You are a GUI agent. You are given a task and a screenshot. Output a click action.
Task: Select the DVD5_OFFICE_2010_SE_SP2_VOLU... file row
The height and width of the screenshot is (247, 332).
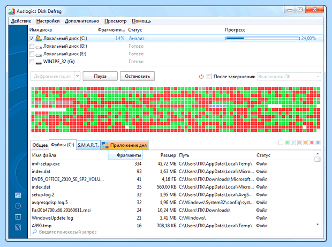tap(172, 179)
